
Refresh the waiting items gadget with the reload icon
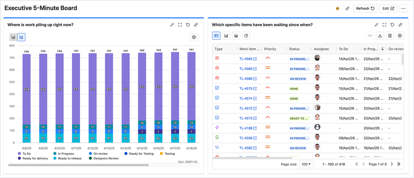click(392, 25)
